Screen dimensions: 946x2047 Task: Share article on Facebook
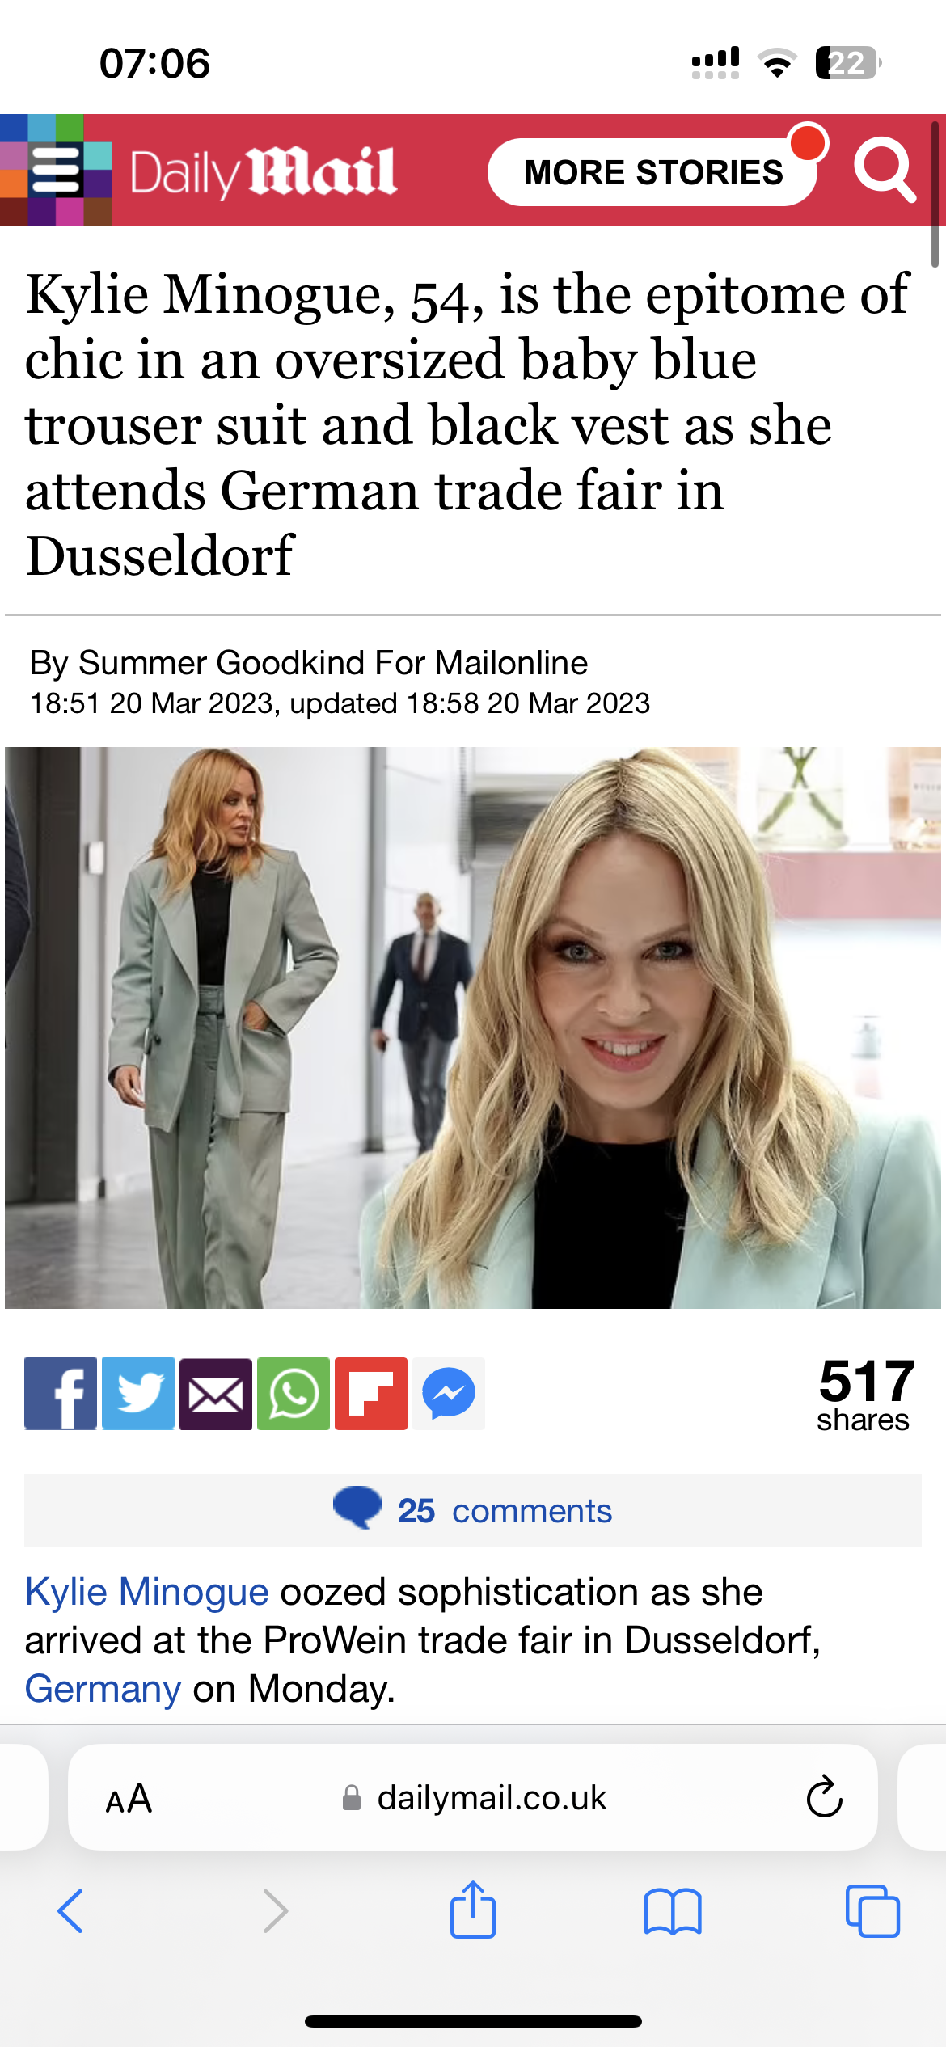coord(61,1394)
